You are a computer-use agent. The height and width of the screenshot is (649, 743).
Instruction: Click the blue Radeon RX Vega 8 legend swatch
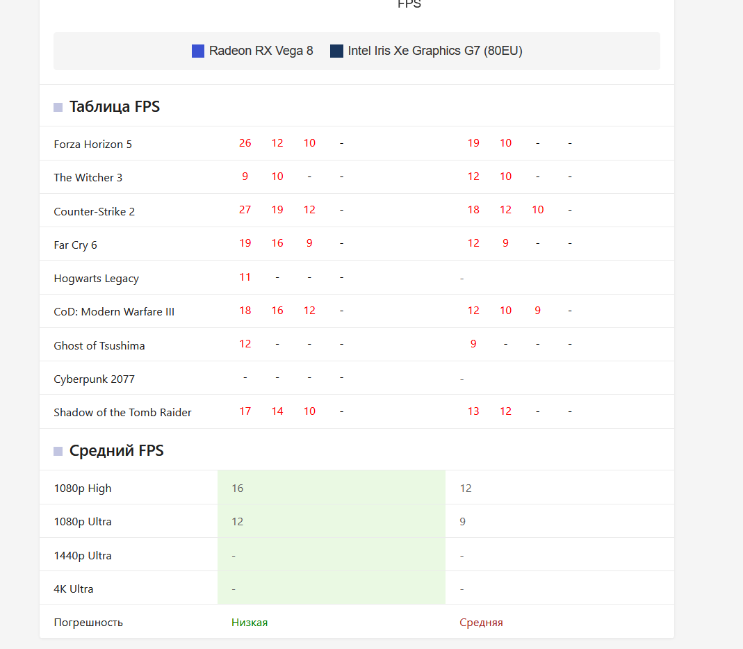coord(197,51)
